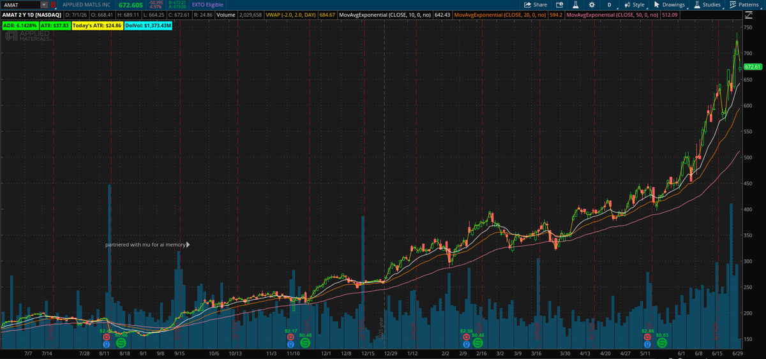Click the $0.53 dividend marker icon

click(x=662, y=343)
